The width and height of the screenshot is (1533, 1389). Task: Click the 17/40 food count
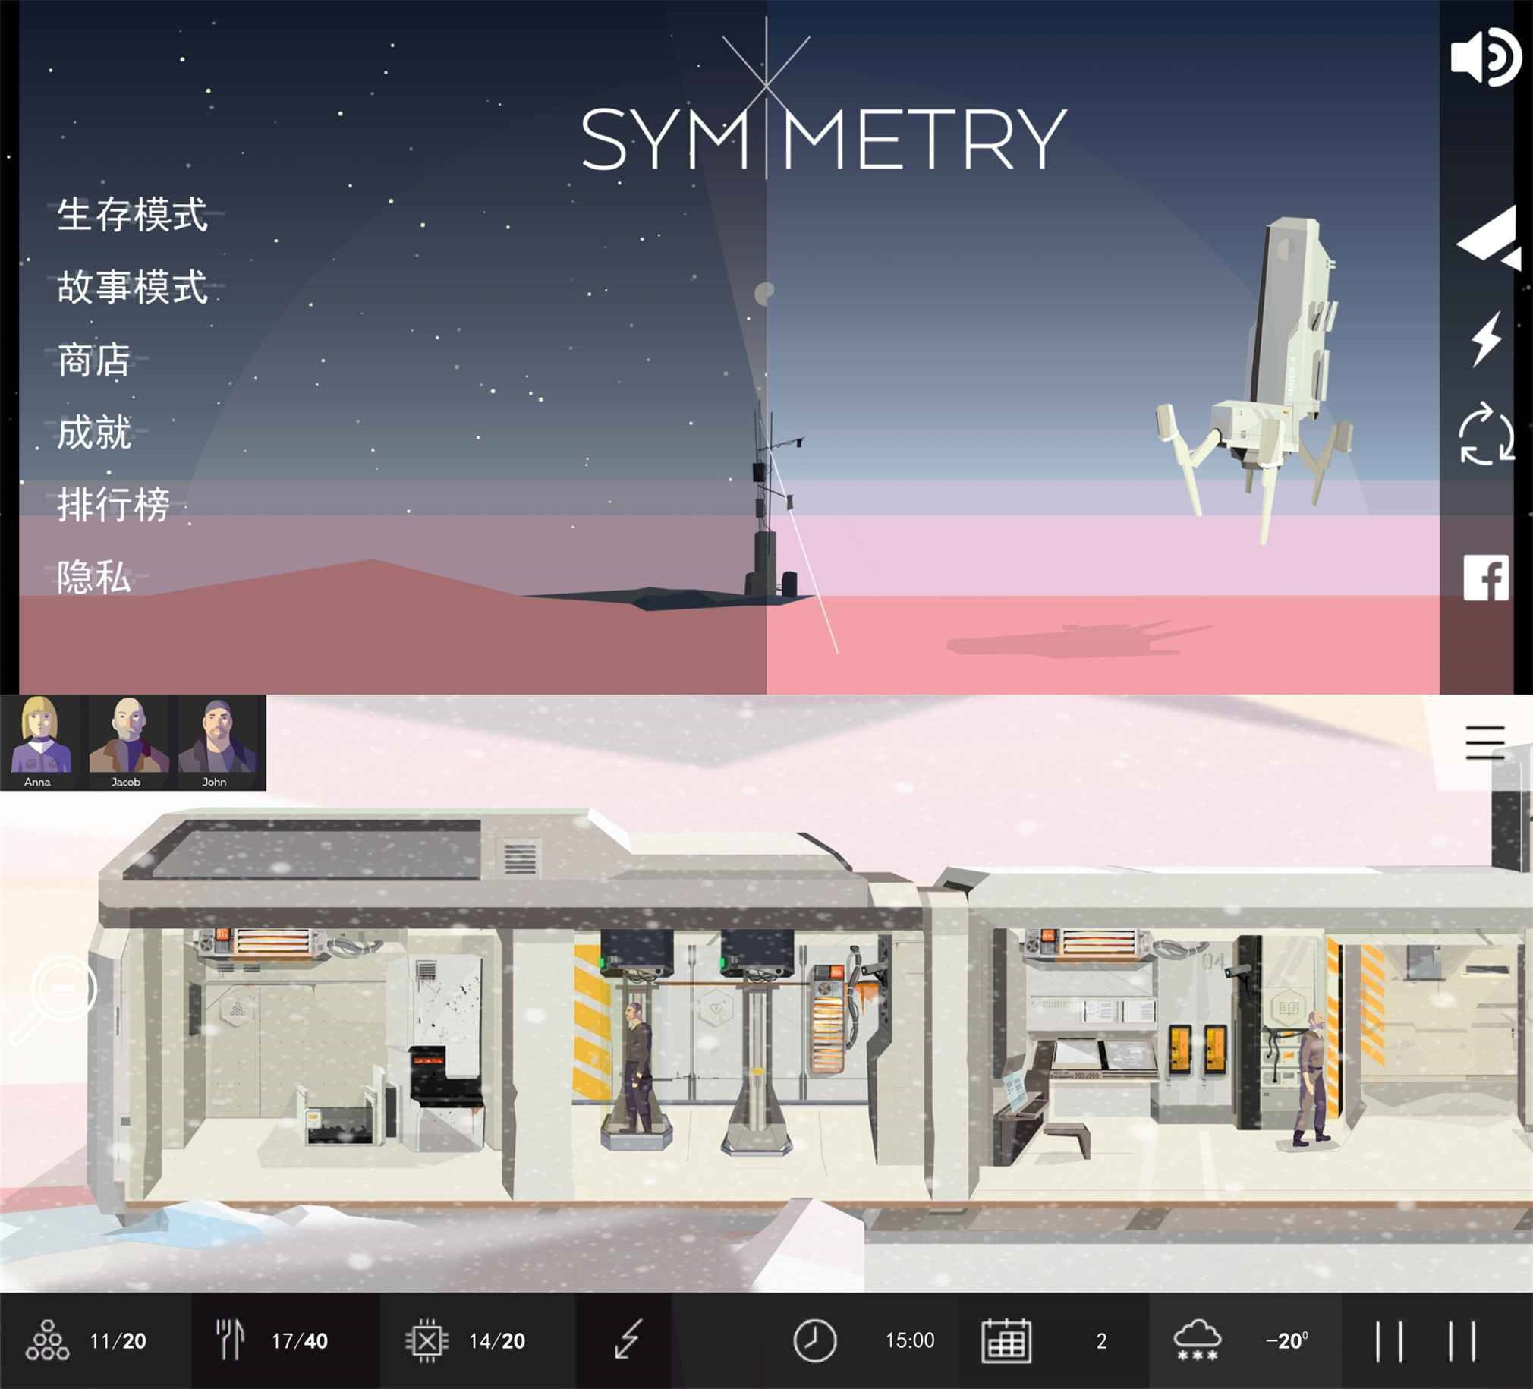click(300, 1341)
